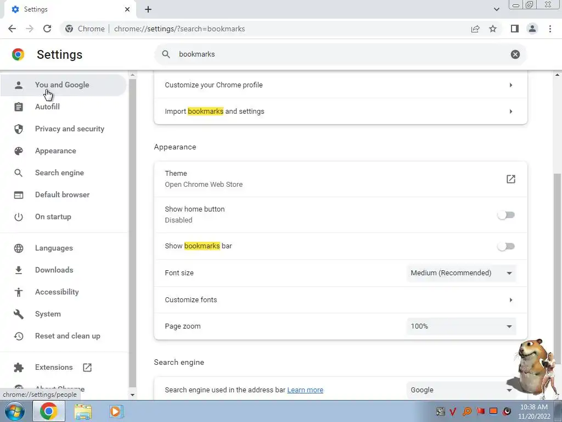Click the Appearance palette icon

(x=18, y=151)
